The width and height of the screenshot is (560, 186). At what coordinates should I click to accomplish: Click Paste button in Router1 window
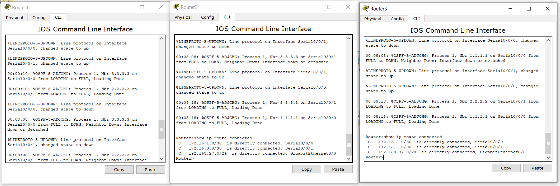(x=151, y=169)
